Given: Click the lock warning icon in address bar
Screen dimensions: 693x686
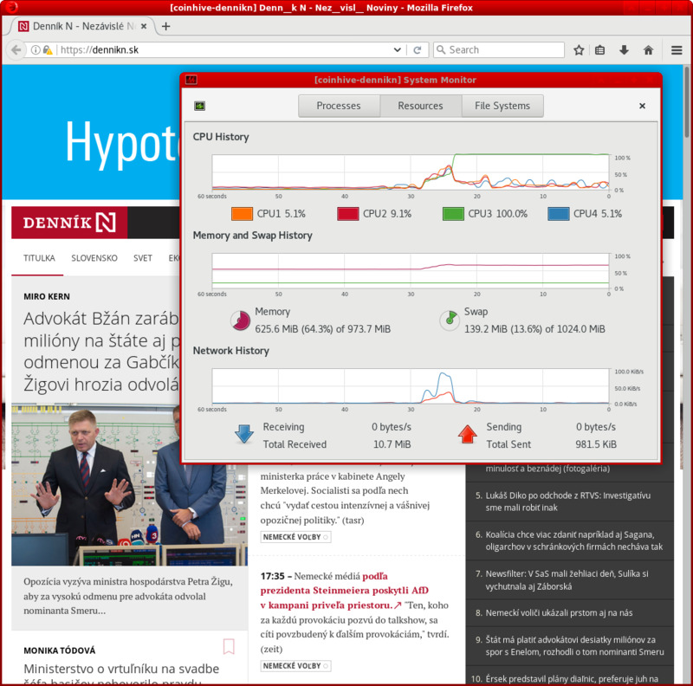Looking at the screenshot, I should (48, 50).
